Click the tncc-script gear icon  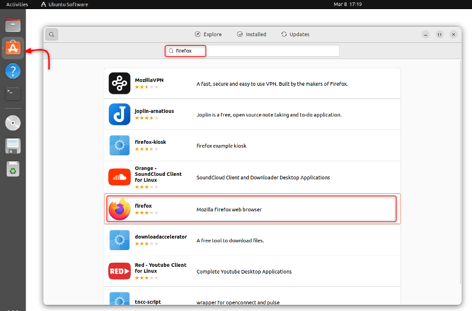(119, 299)
